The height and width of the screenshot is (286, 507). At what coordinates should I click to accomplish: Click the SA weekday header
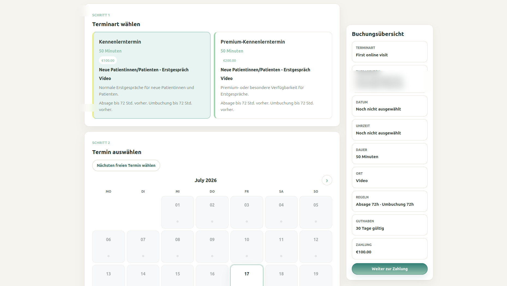pos(281,192)
